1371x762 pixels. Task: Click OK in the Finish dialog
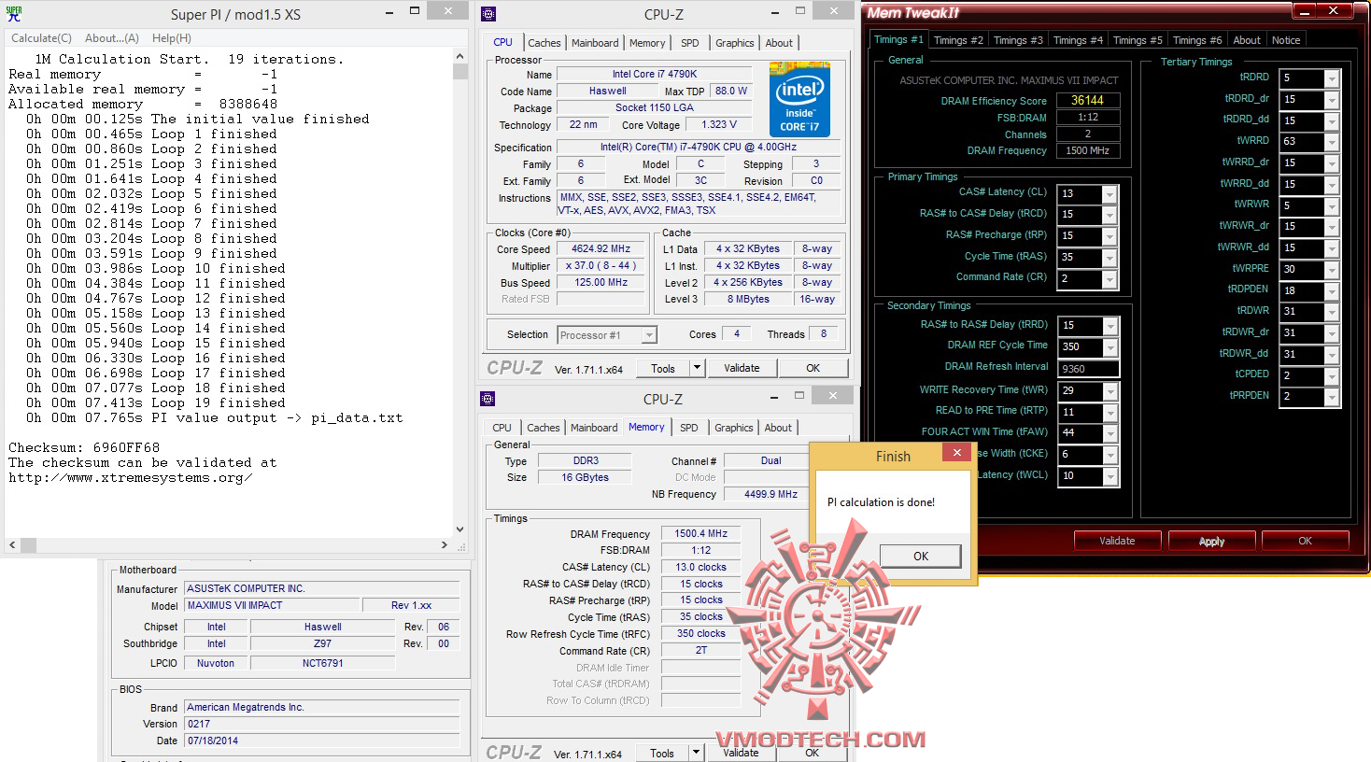[x=921, y=556]
